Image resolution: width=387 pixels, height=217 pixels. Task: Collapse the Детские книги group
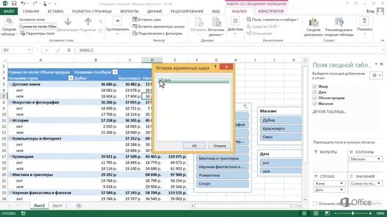click(x=10, y=84)
